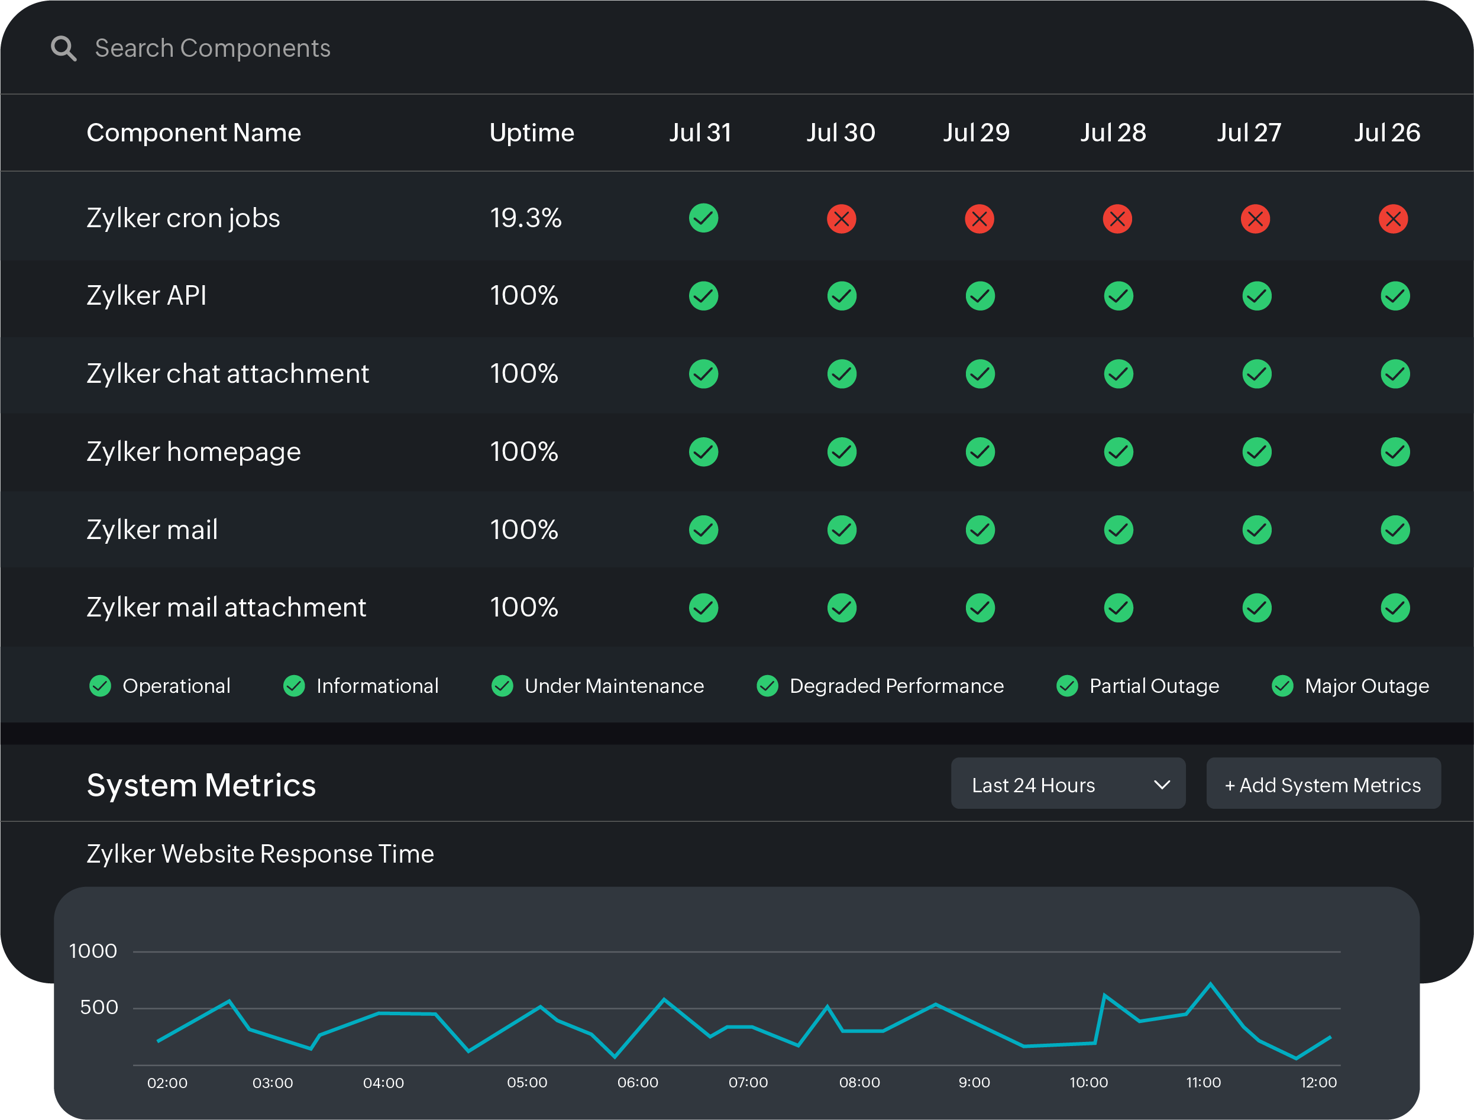Click the red outage icon for Zylker cron jobs on Jul 30
Screen dimensions: 1474x1120
click(x=842, y=218)
